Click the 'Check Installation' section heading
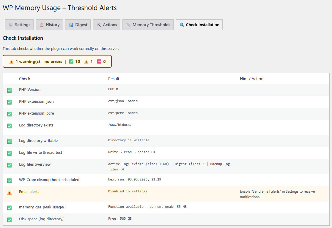The image size is (332, 228). point(23,38)
